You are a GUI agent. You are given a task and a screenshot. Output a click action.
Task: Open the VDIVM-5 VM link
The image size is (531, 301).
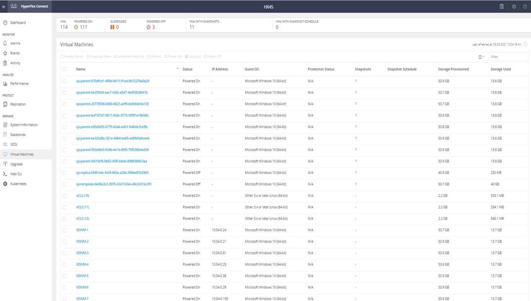pyautogui.click(x=82, y=276)
